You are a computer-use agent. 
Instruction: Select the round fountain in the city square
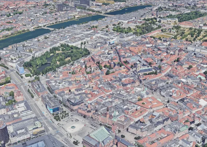73,127
